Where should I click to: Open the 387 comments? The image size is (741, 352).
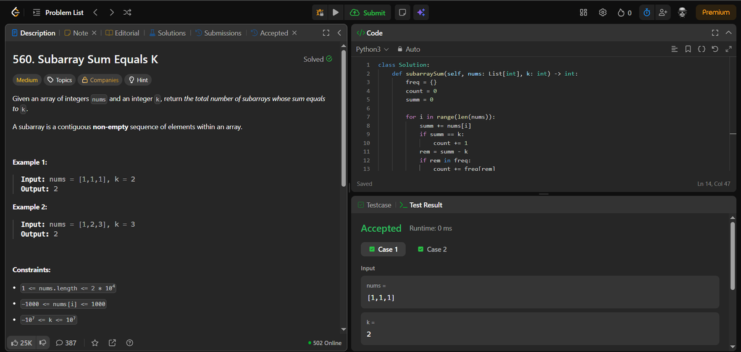(x=66, y=343)
